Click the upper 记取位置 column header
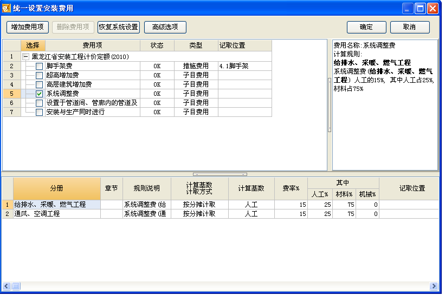 pyautogui.click(x=245, y=45)
